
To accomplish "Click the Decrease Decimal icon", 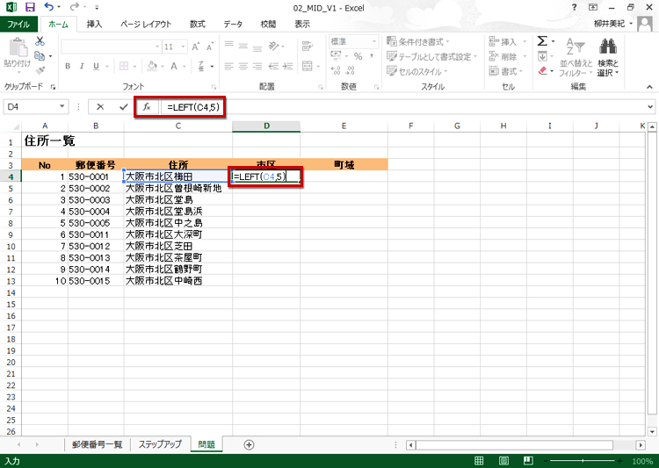I will click(350, 70).
